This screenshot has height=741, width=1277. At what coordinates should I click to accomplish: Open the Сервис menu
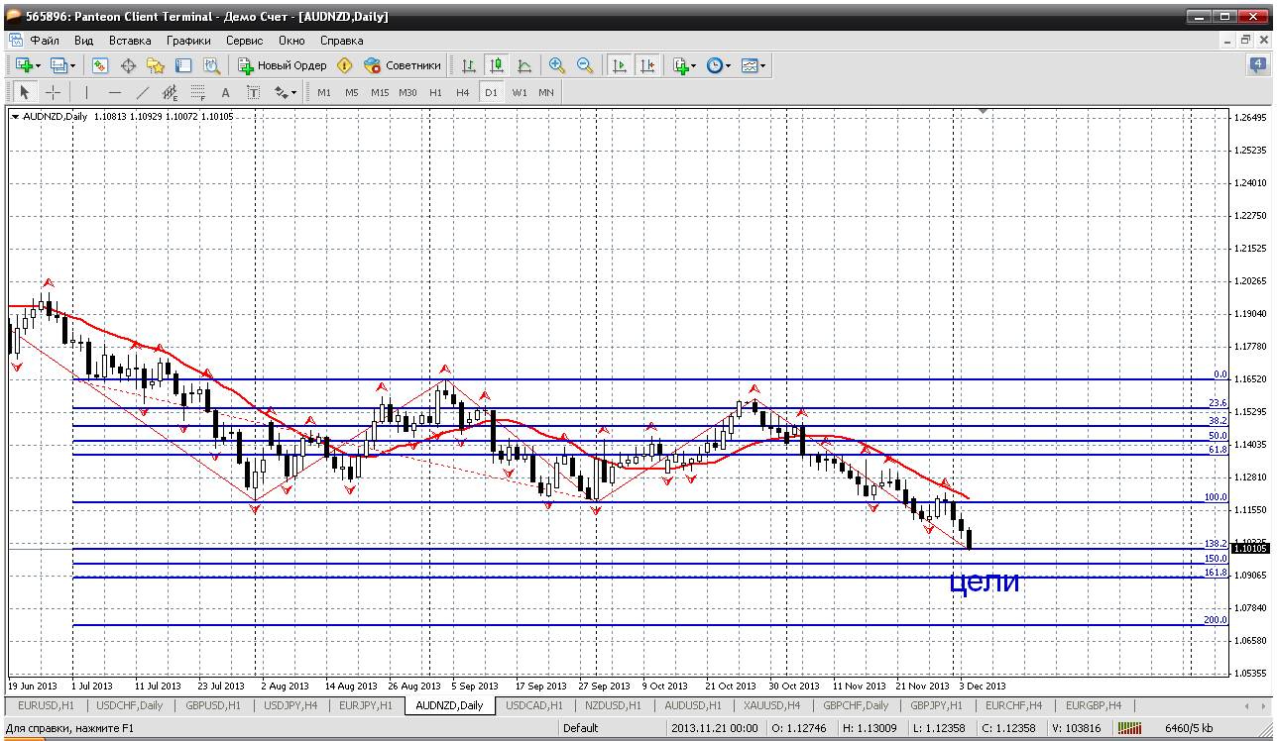tap(244, 41)
